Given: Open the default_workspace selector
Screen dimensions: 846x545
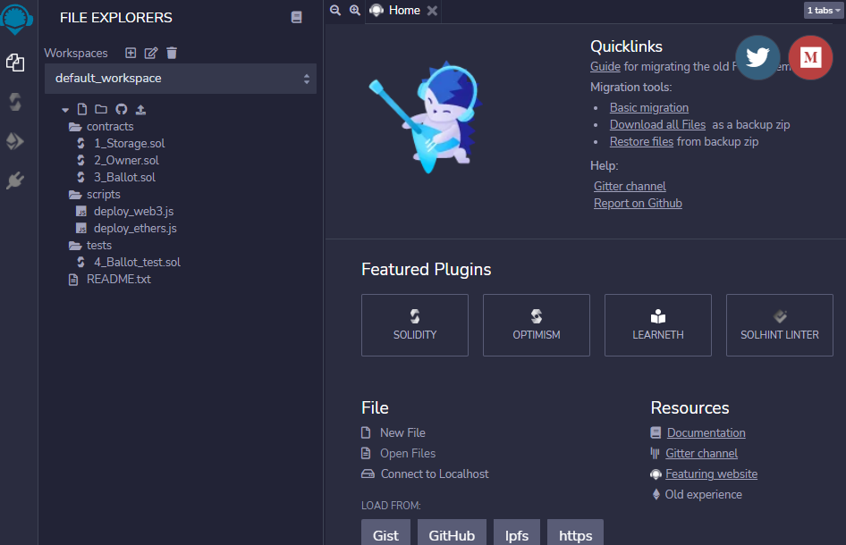Looking at the screenshot, I should point(181,79).
